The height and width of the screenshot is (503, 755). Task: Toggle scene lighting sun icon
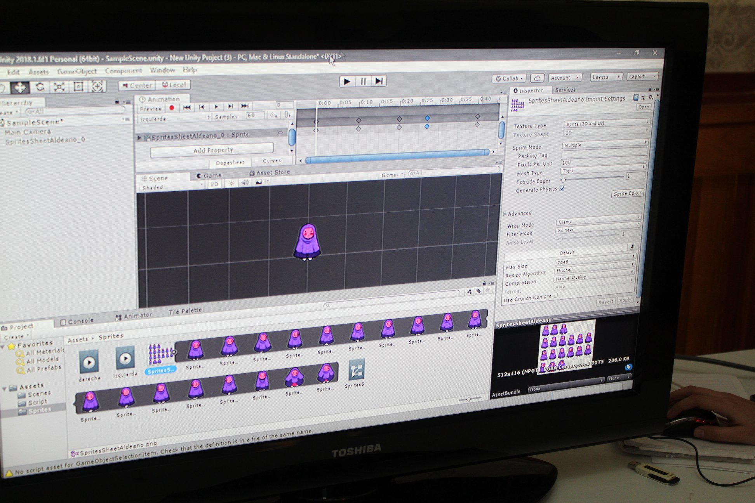click(231, 183)
